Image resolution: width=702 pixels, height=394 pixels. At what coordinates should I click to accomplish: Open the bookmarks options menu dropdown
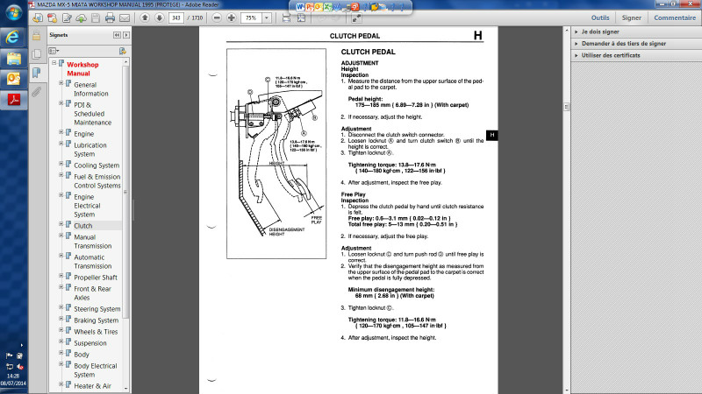54,51
